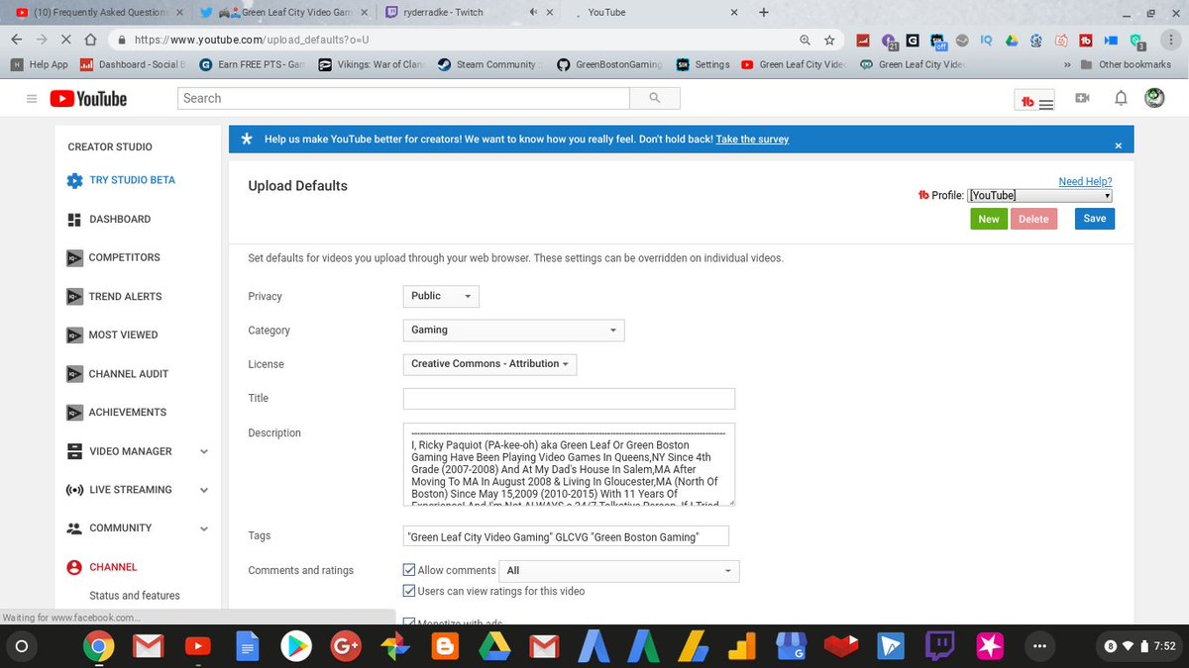Screen dimensions: 1189x668
Task: Click the zoom magnifier in address bar
Action: click(806, 40)
